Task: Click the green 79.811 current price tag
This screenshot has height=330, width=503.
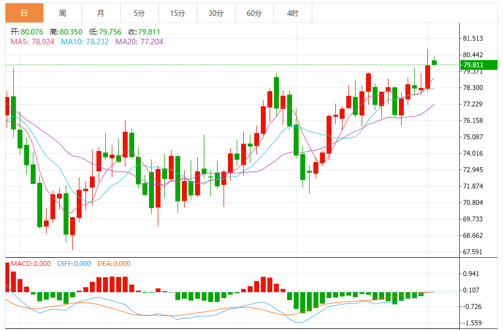Action: [479, 65]
